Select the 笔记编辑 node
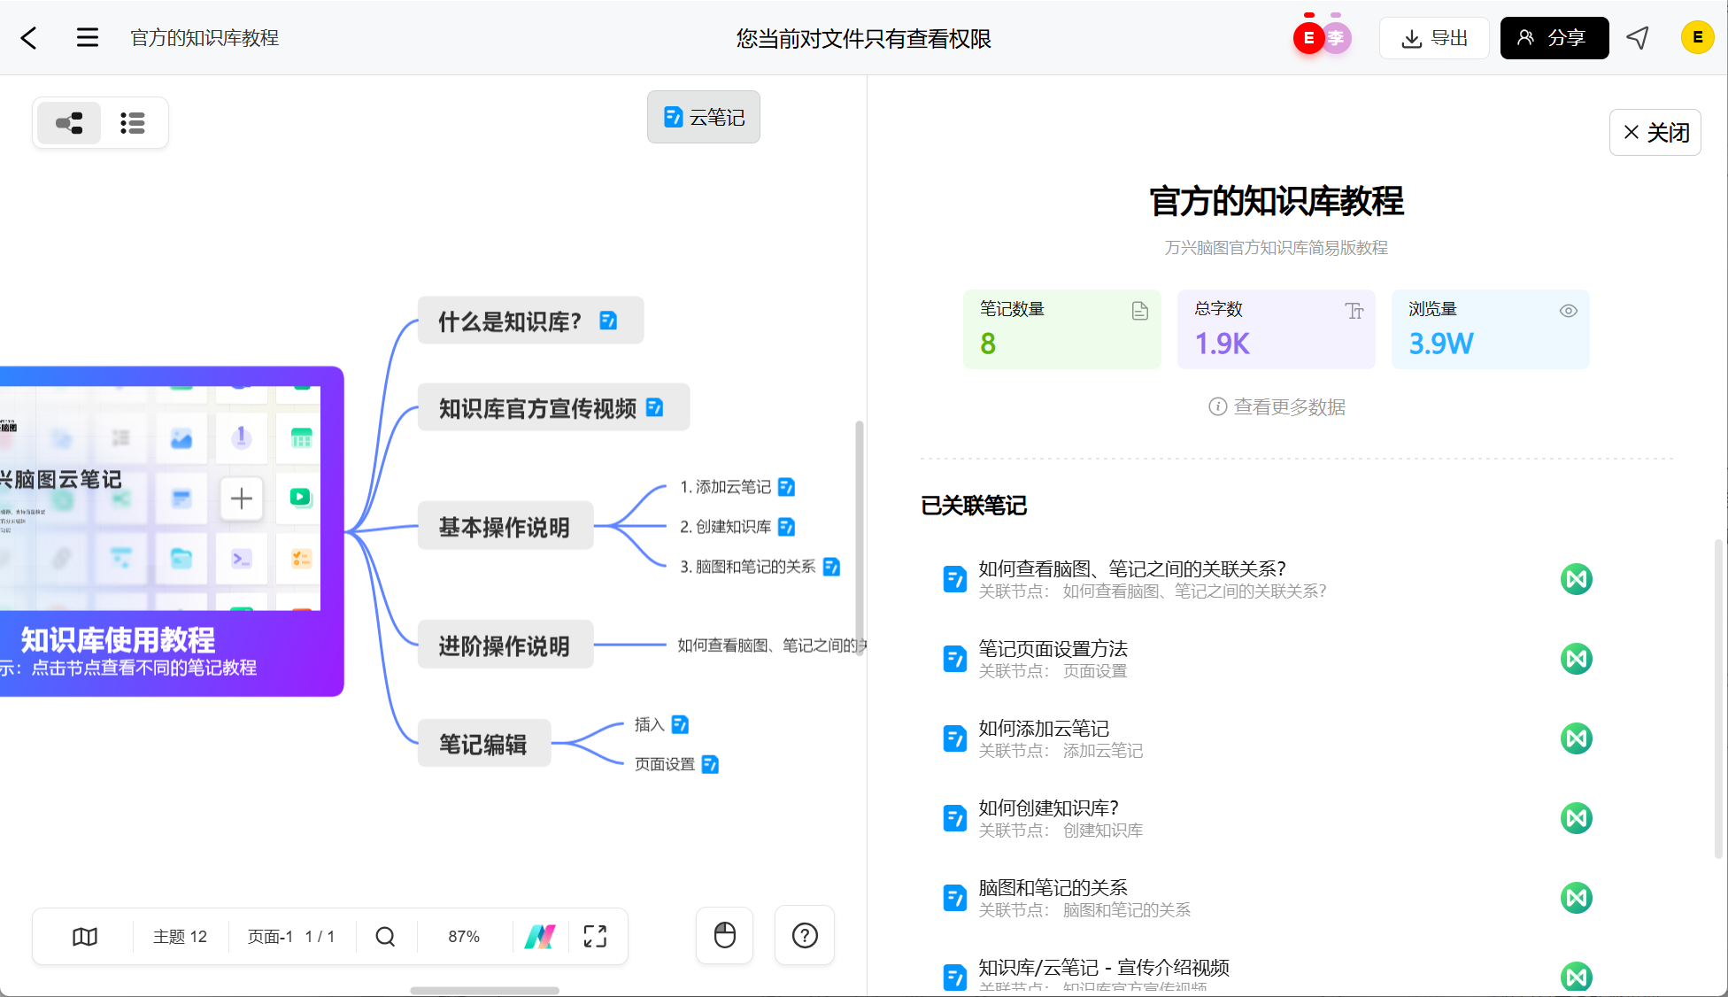Screen dimensions: 1728x997 coord(484,744)
